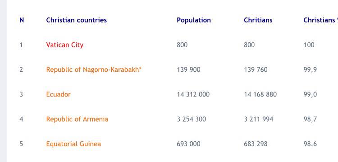Click the row number 3 cell
This screenshot has width=338, height=162.
[21, 94]
